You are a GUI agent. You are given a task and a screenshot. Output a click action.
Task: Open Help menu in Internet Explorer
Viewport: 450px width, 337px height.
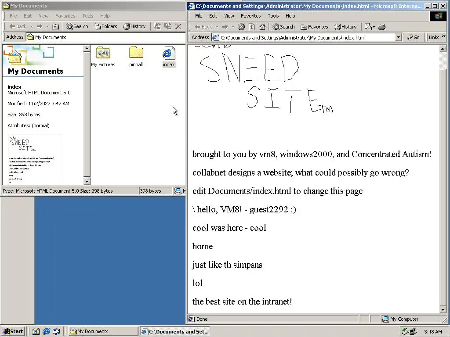click(290, 16)
